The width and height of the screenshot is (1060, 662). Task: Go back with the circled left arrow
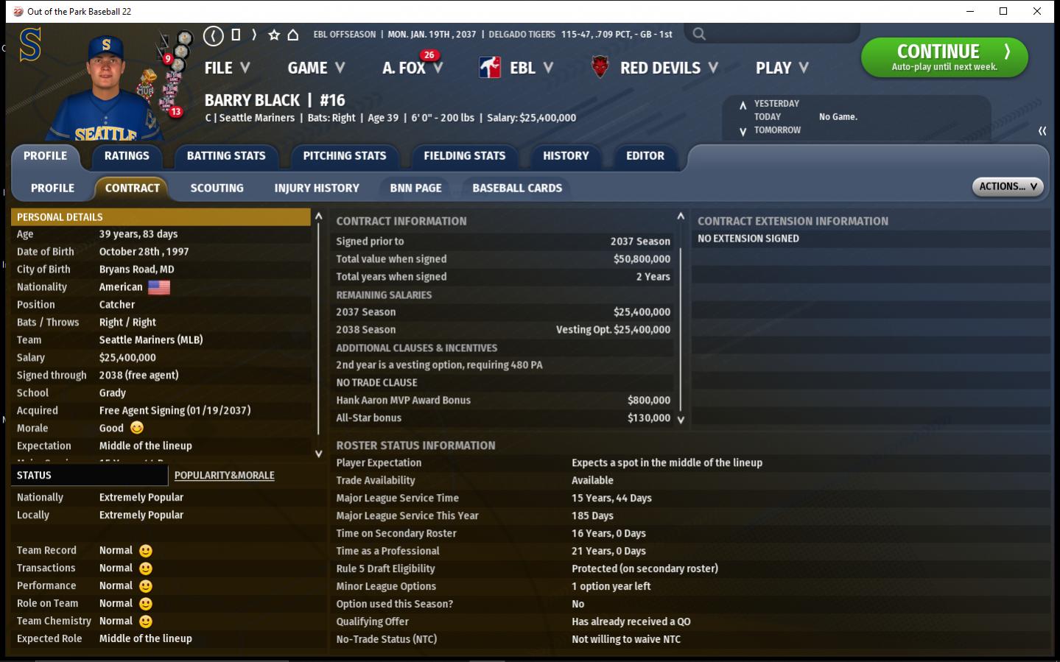[x=214, y=35]
